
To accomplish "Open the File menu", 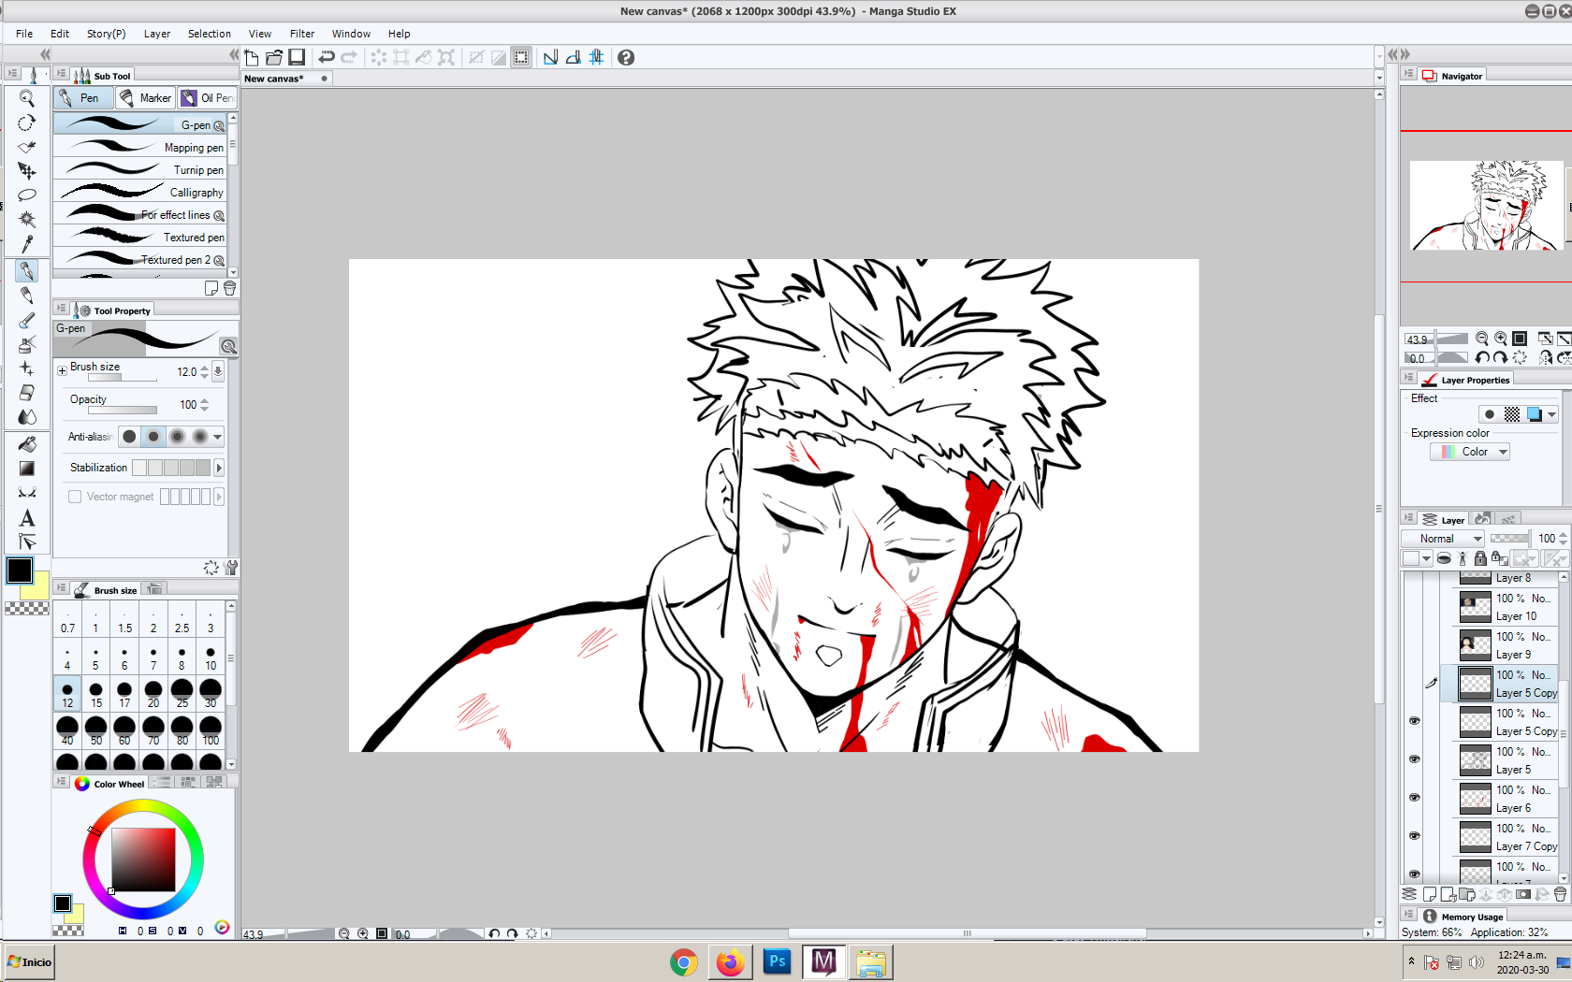I will point(24,34).
